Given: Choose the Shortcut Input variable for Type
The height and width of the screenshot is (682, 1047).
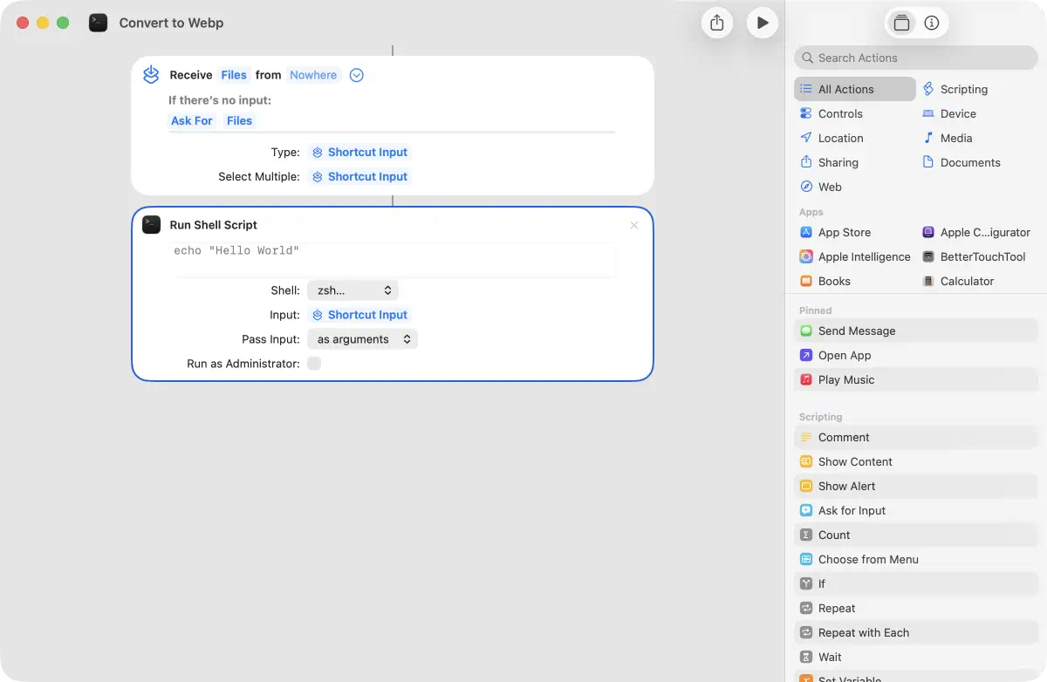Looking at the screenshot, I should 359,152.
